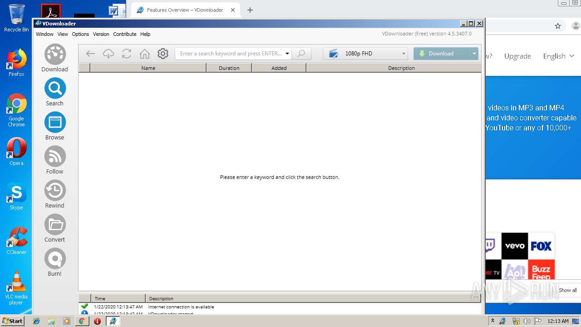This screenshot has width=581, height=327.
Task: Focus the search keyword input field
Action: tap(231, 54)
